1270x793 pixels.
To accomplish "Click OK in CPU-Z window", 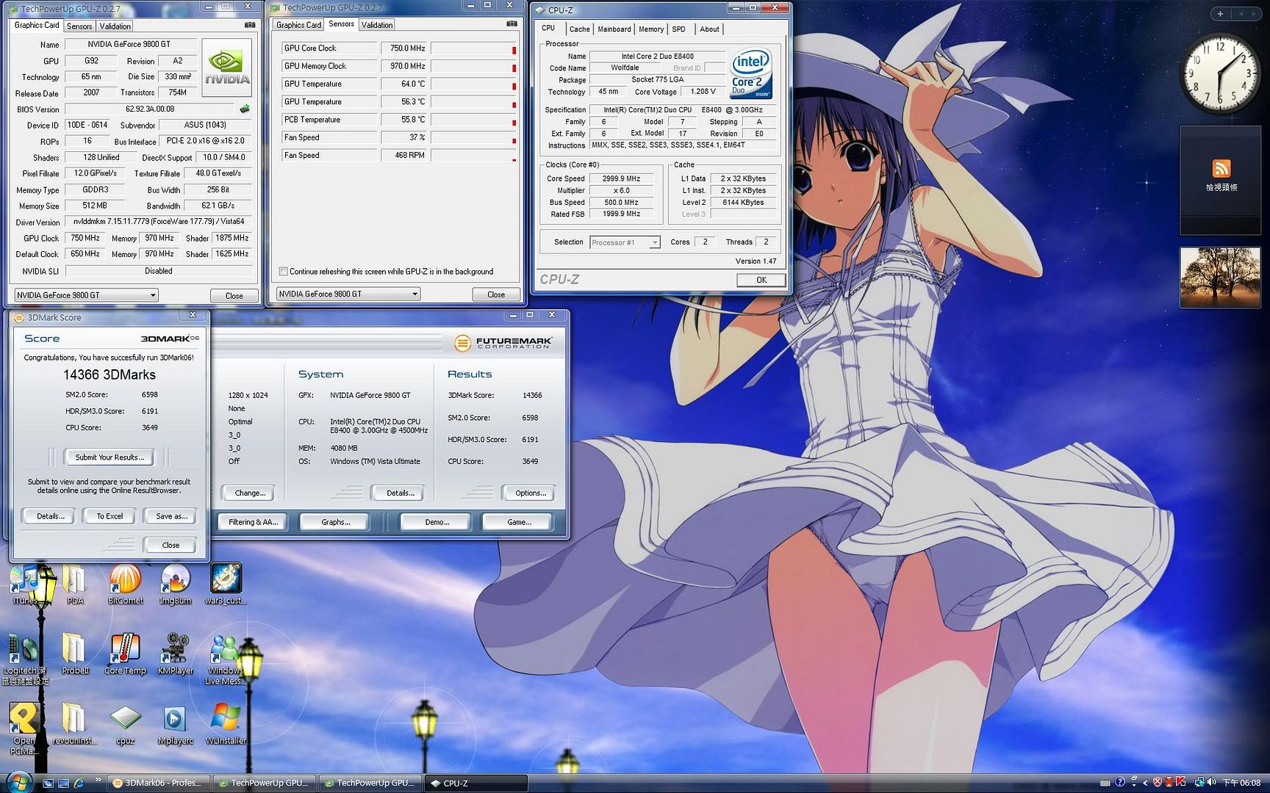I will click(x=761, y=280).
